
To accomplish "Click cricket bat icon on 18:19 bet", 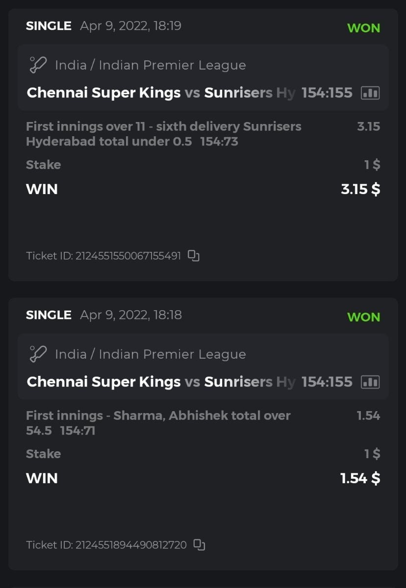I will coord(38,65).
